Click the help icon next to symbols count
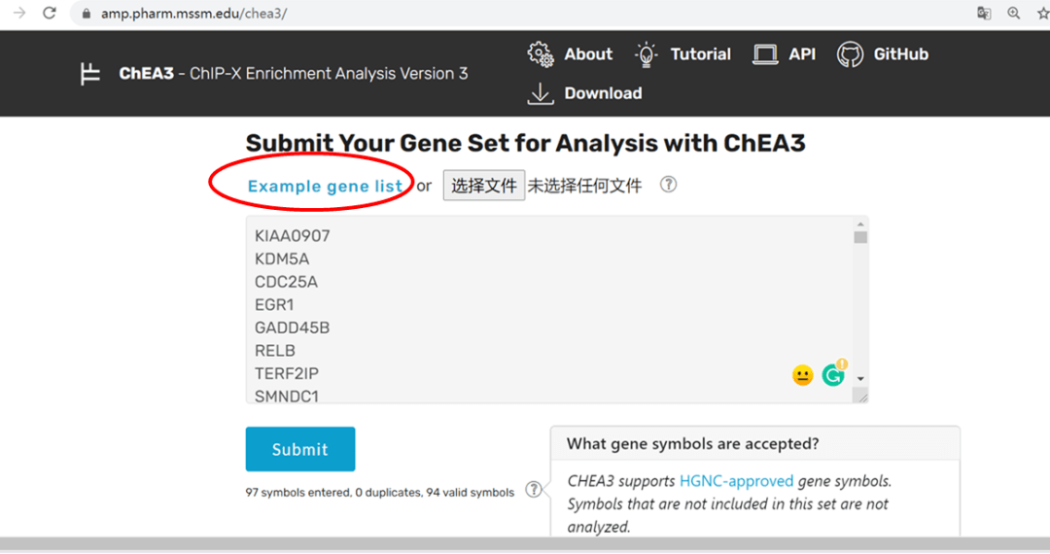1050x554 pixels. 534,490
